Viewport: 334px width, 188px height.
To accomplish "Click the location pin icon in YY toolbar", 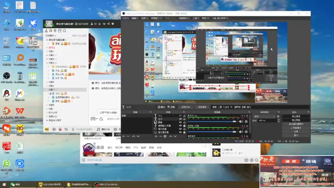I will coord(55,31).
